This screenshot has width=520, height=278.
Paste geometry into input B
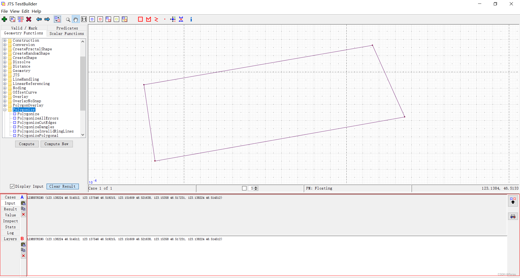pos(23,244)
